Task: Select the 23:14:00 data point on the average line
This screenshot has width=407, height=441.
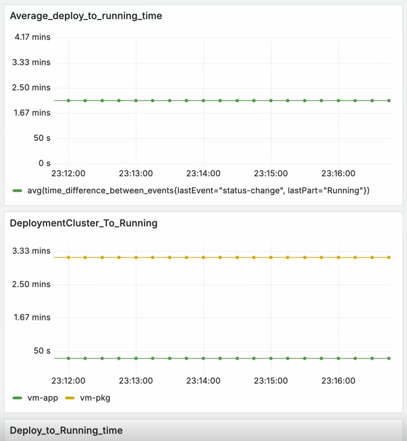Action: (x=204, y=101)
